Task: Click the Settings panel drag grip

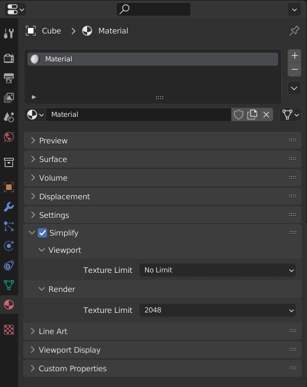Action: point(293,215)
